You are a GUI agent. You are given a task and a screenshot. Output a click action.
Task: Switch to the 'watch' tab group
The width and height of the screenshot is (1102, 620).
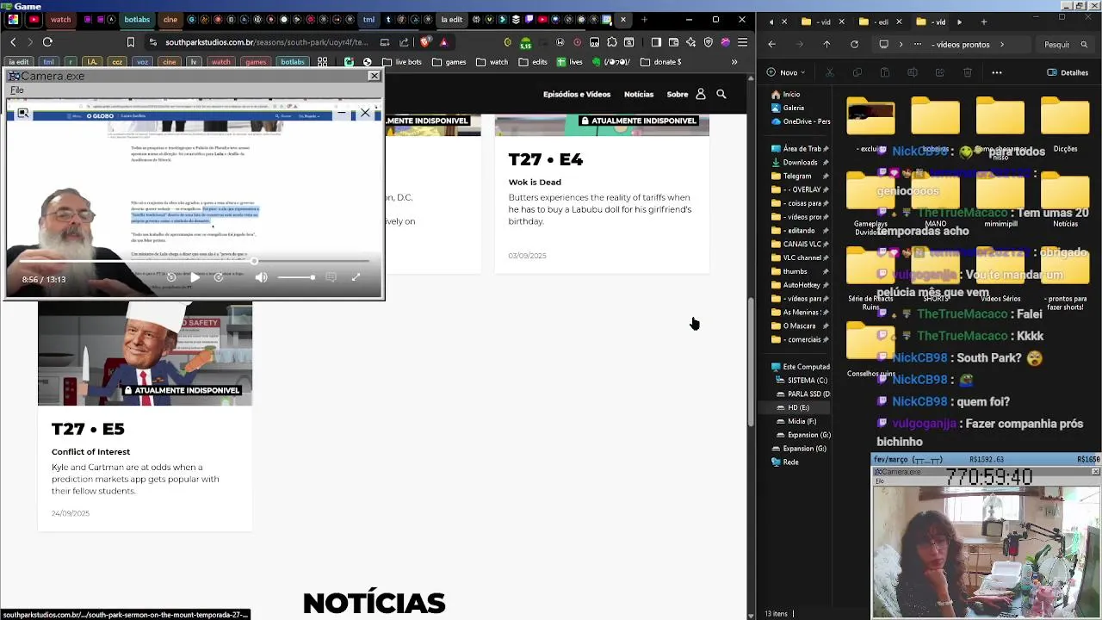60,20
